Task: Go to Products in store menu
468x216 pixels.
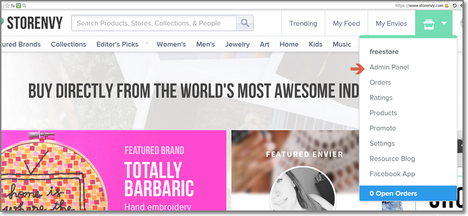Action: click(x=383, y=113)
